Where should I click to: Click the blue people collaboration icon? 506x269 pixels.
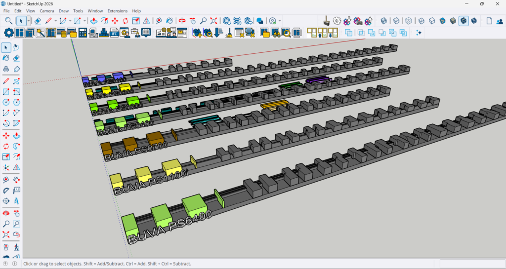(500, 21)
